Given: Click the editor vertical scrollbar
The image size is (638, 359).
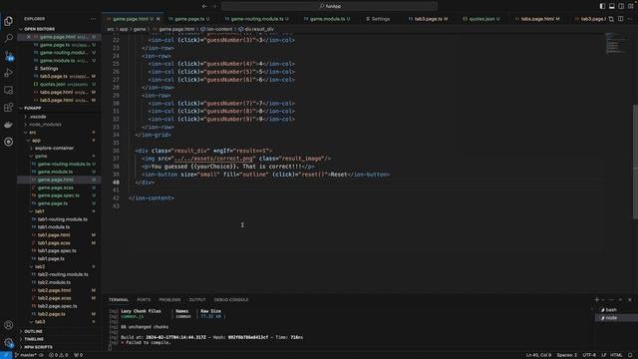Looking at the screenshot, I should tap(635, 163).
